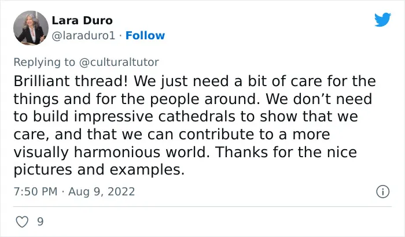This screenshot has width=405, height=237.
Task: Open the @culturaltutor mention
Action: pyautogui.click(x=119, y=62)
